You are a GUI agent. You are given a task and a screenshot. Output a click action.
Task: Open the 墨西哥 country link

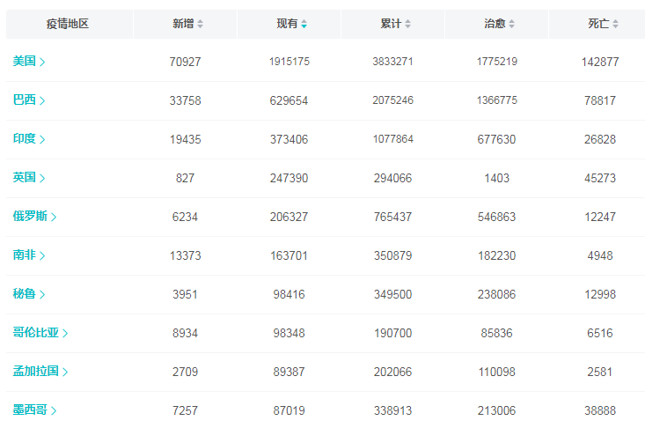[x=30, y=410]
